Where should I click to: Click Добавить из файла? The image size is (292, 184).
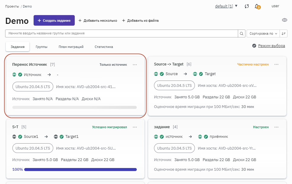coord(140,21)
